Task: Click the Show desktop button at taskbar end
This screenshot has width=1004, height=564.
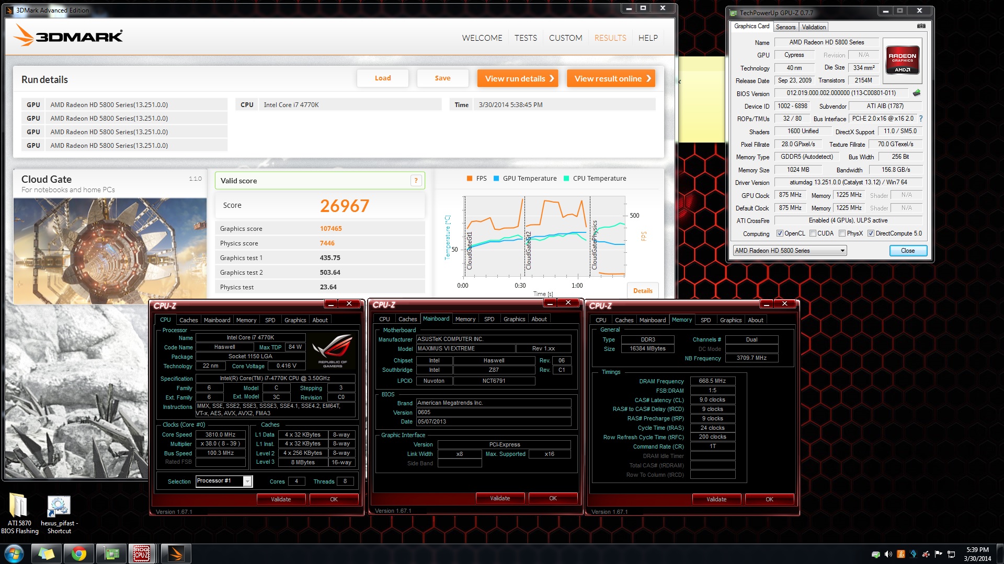Action: coord(1000,554)
